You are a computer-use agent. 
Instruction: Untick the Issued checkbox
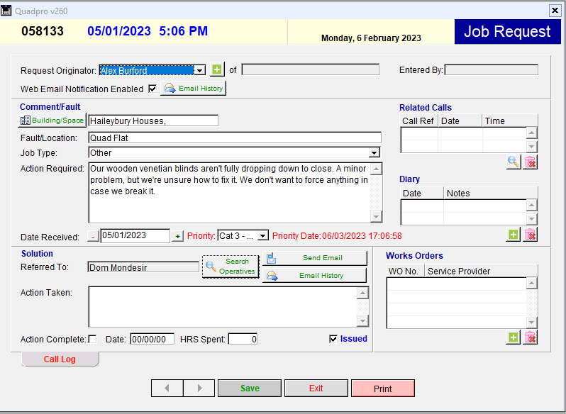333,339
